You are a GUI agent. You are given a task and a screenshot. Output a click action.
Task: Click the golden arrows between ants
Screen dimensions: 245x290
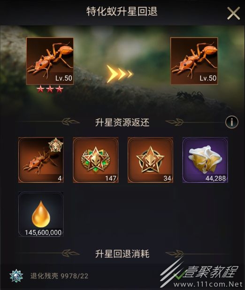[x=120, y=74]
